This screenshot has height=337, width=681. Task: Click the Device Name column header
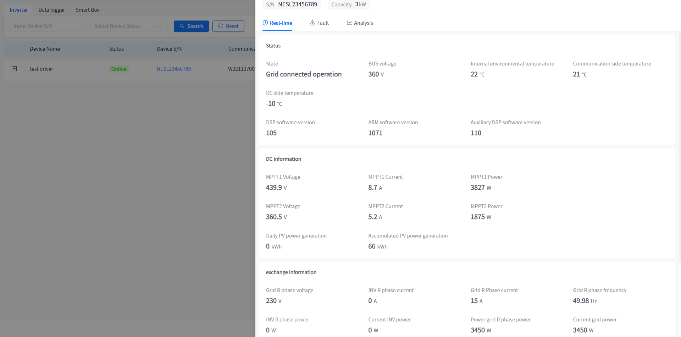point(45,49)
